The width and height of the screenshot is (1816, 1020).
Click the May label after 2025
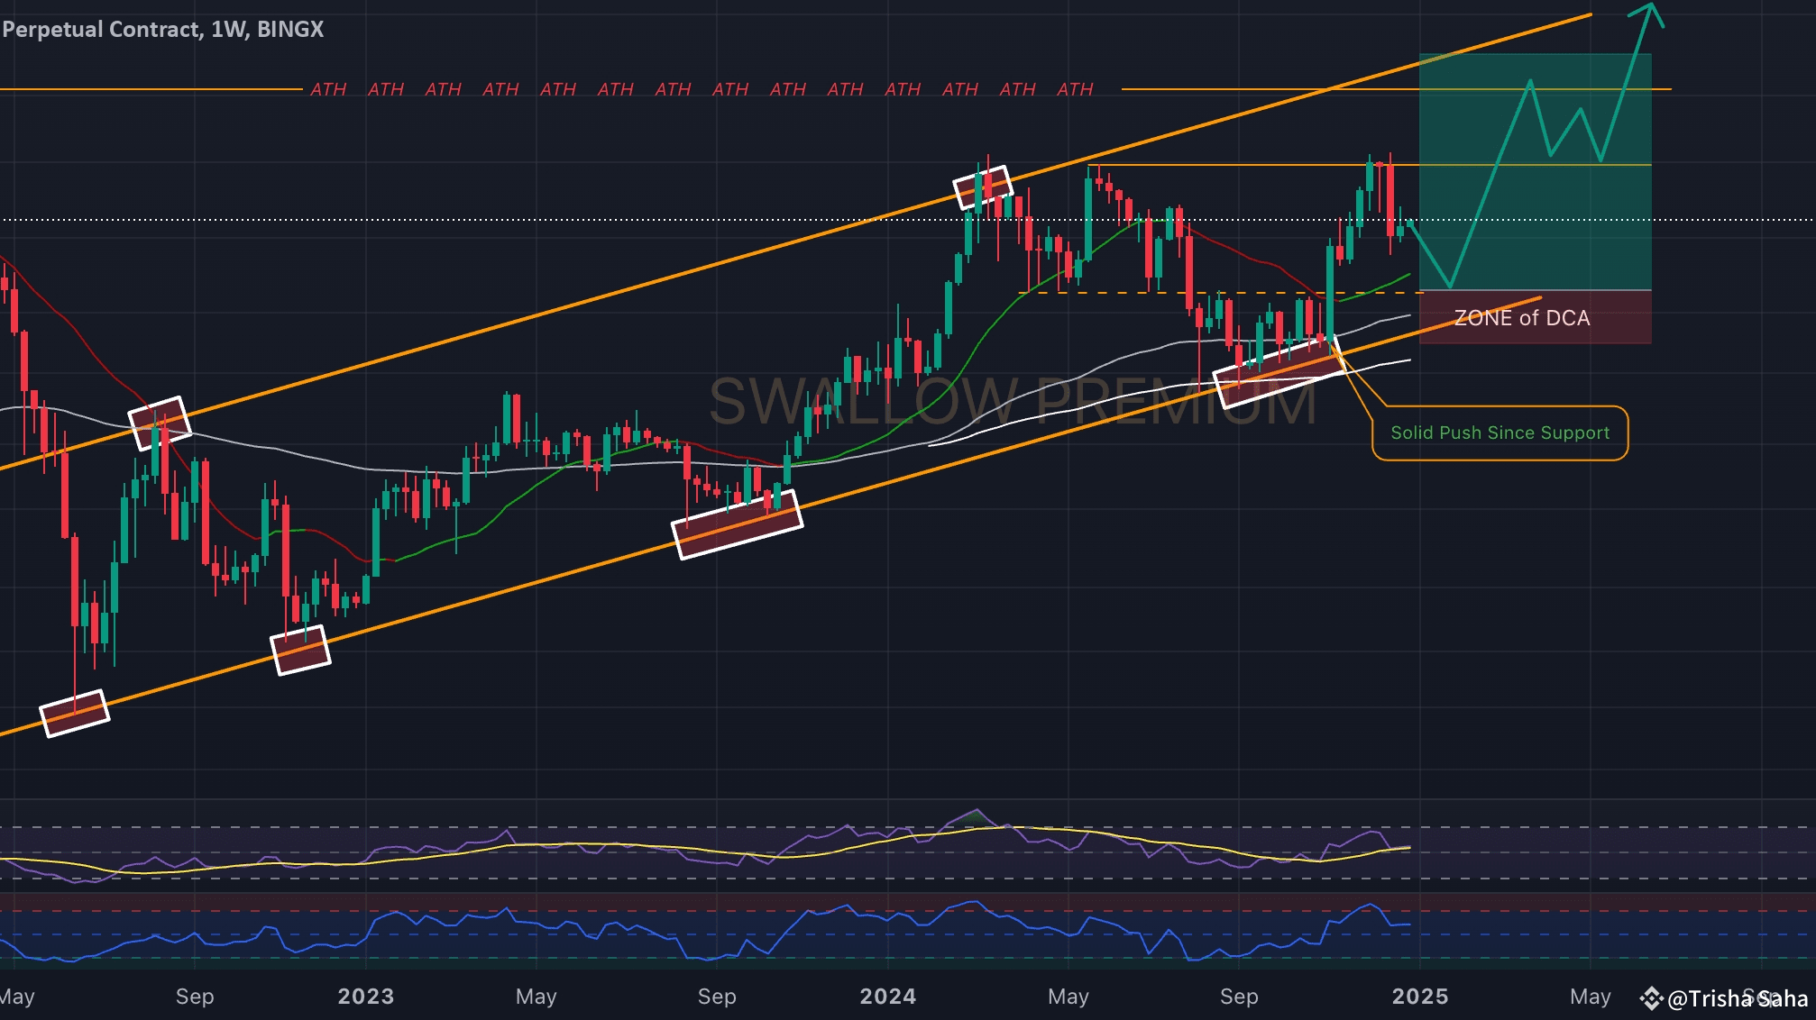pyautogui.click(x=1590, y=997)
